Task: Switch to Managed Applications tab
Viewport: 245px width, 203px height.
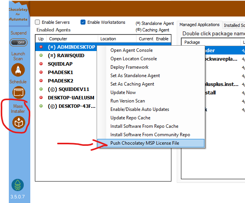Action: coord(199,25)
